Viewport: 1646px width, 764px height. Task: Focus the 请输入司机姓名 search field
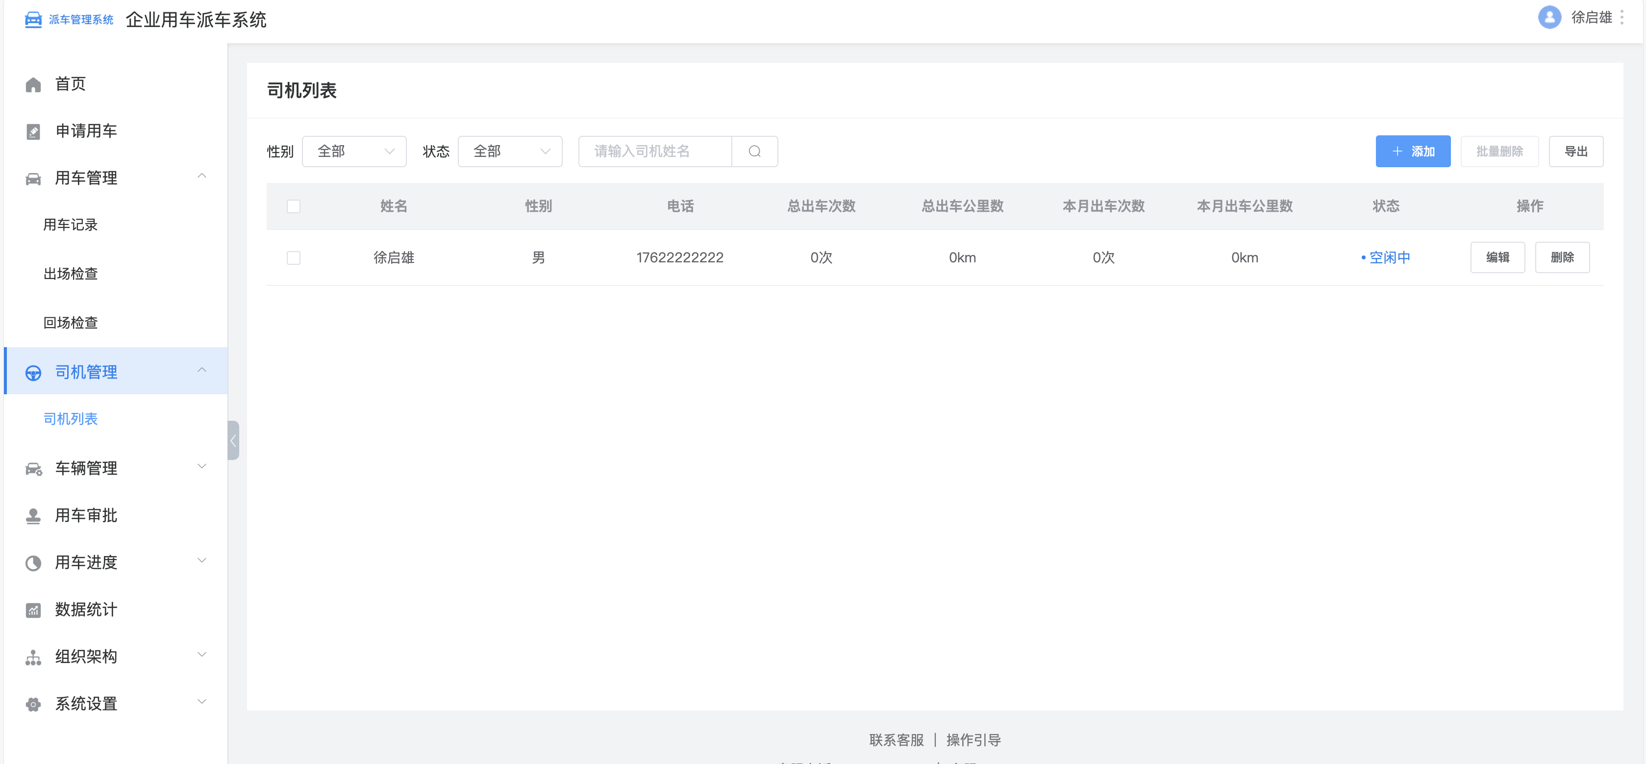[654, 152]
